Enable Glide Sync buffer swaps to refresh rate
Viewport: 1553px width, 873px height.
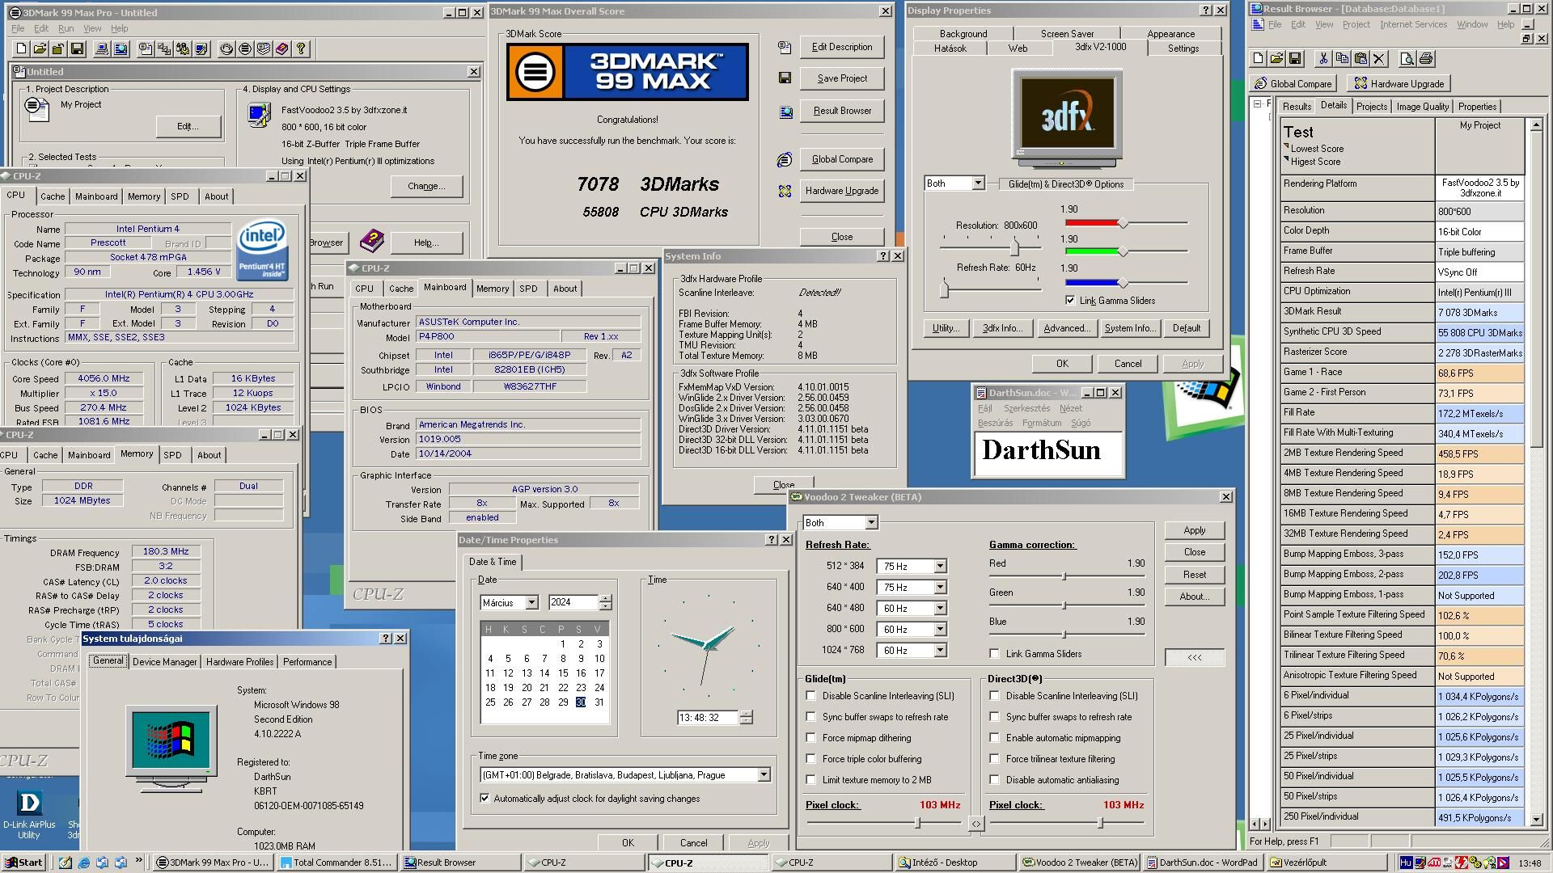810,717
